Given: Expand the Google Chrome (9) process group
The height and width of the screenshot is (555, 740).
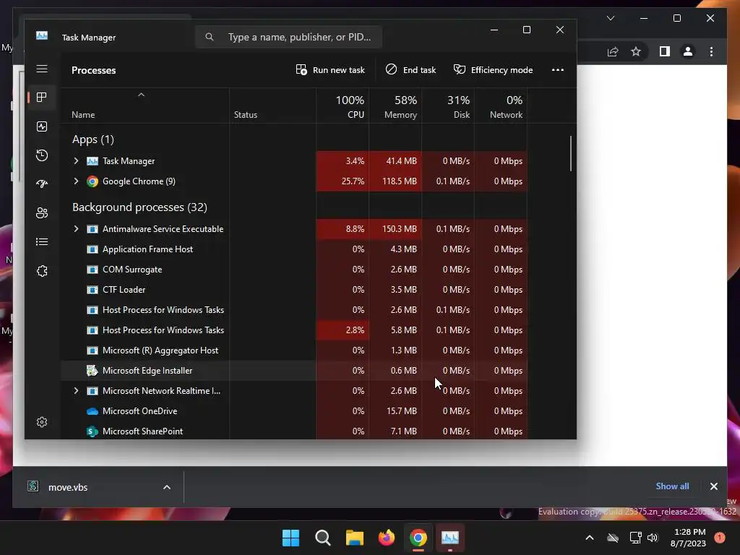Looking at the screenshot, I should coord(76,181).
